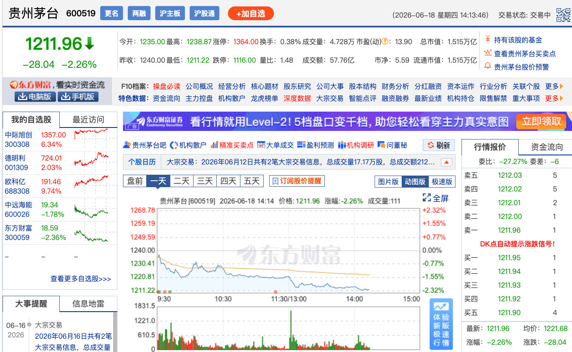Switch chart to 极速版
572x352 pixels.
point(442,182)
